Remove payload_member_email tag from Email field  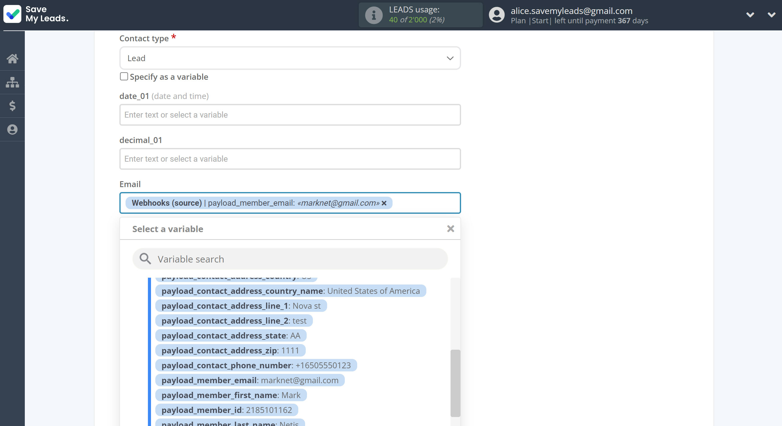point(384,203)
